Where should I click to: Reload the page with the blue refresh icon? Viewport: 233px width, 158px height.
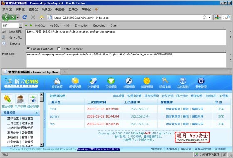25,18
